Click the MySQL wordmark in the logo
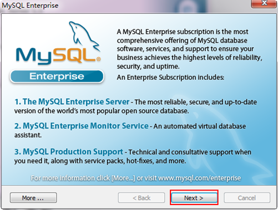The image size is (278, 210). click(x=57, y=55)
